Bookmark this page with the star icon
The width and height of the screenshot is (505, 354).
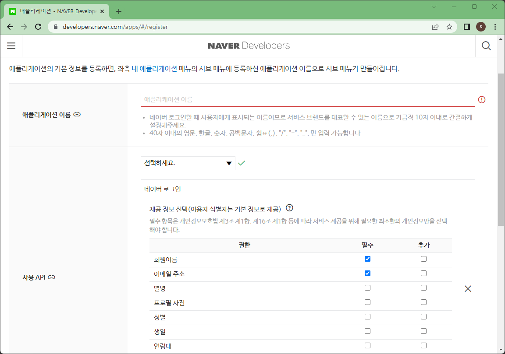click(x=449, y=27)
